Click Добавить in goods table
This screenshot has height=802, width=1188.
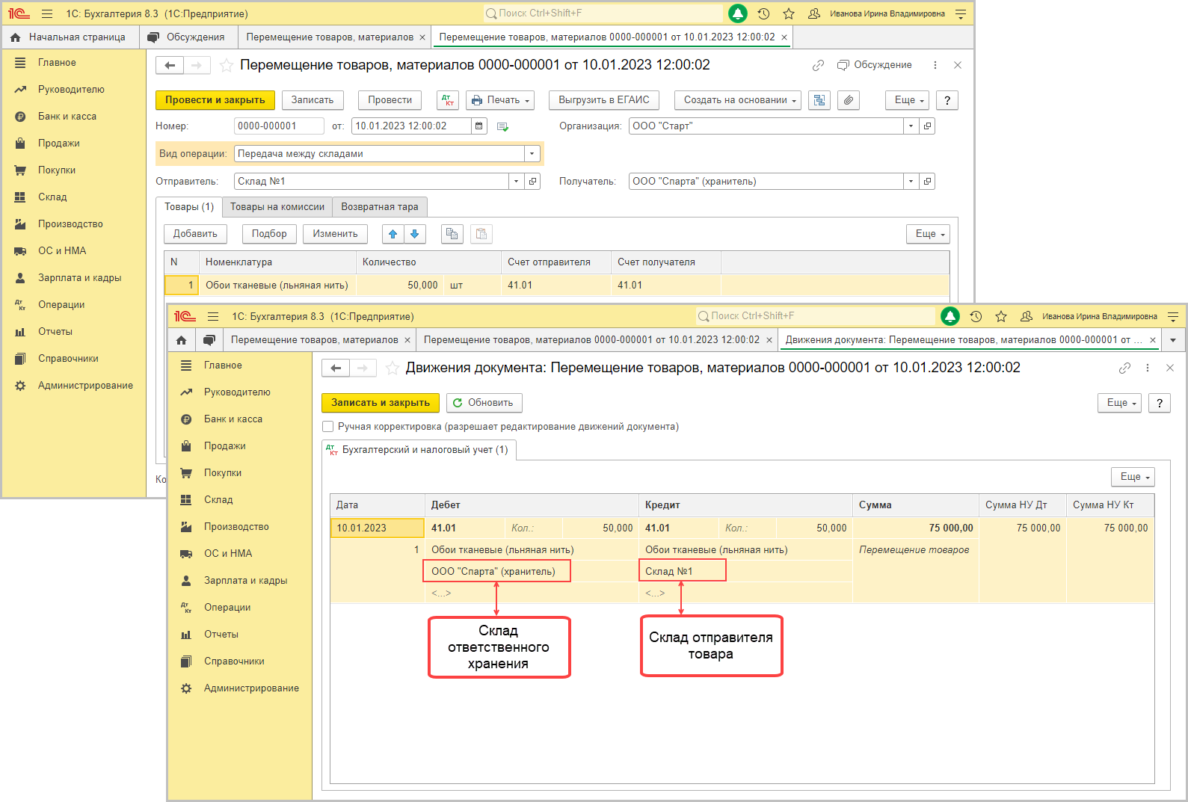pyautogui.click(x=195, y=234)
